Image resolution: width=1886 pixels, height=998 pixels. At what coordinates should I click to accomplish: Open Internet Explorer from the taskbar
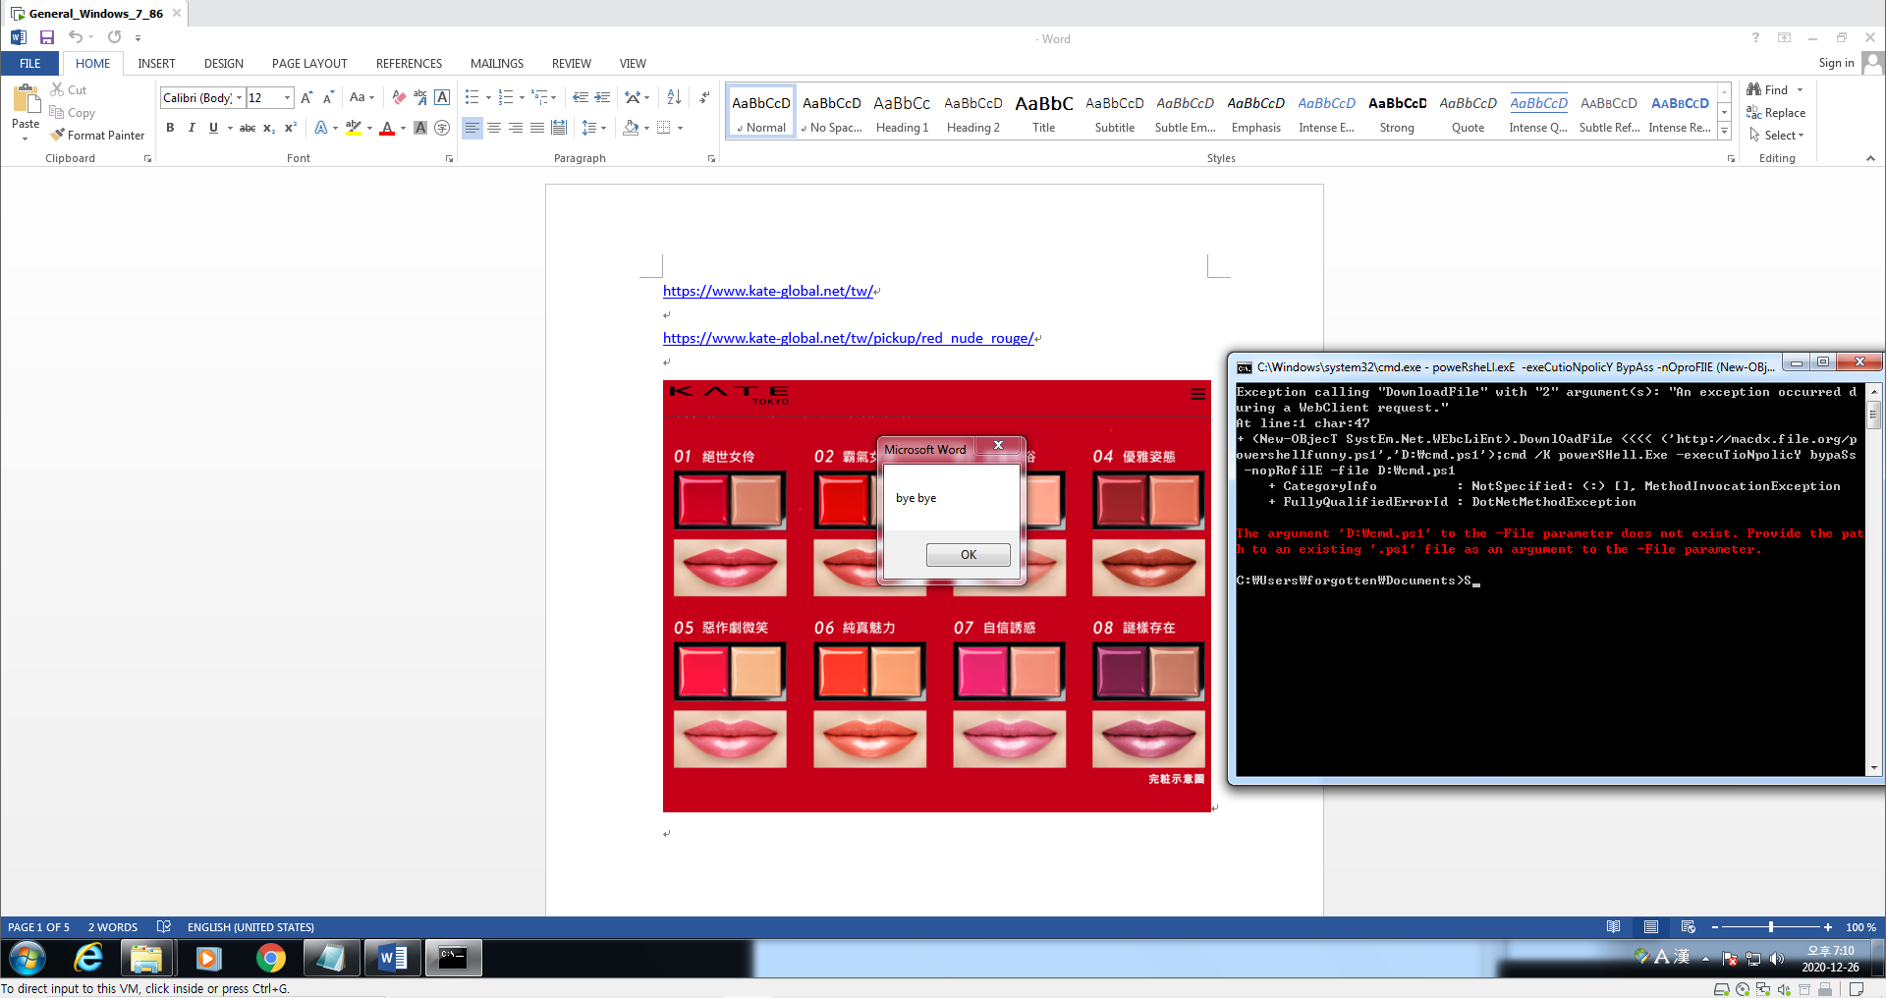88,958
